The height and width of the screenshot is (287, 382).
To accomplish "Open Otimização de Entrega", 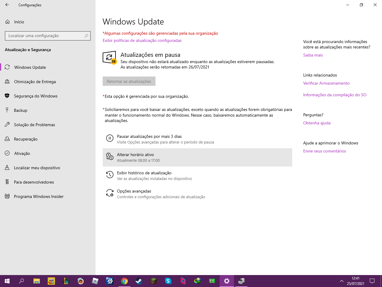I will coord(48,82).
